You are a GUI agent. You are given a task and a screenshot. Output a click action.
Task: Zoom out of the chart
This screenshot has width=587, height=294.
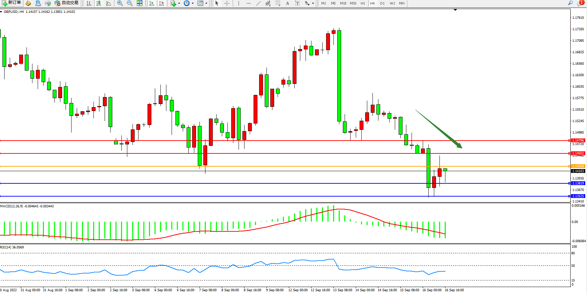pyautogui.click(x=130, y=3)
